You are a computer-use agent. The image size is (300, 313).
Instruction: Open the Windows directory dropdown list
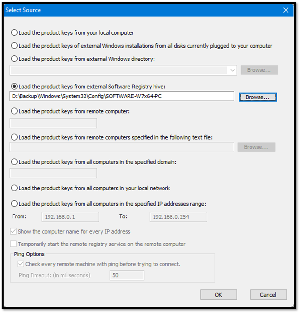(x=233, y=70)
